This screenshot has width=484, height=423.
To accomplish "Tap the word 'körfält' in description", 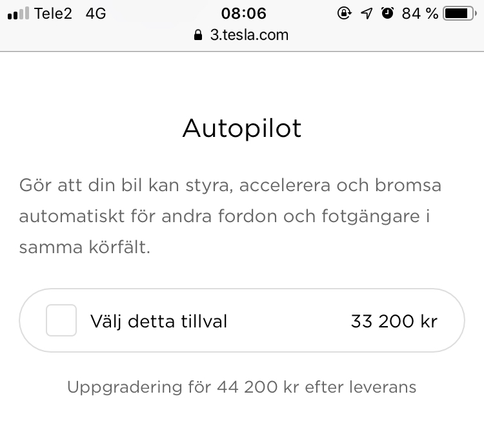I will click(x=117, y=247).
